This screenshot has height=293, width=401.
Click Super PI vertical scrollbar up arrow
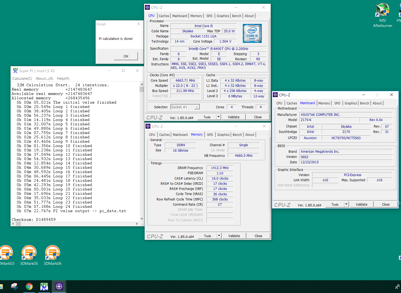(x=141, y=84)
